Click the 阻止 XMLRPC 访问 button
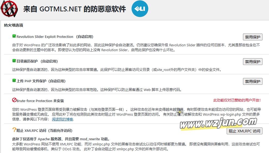The height and width of the screenshot is (153, 269). point(245,131)
